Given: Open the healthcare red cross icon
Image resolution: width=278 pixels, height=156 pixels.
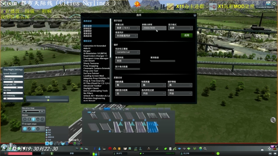Looking at the screenshot, I should point(110,149).
